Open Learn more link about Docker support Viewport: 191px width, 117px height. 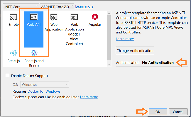click(89, 97)
